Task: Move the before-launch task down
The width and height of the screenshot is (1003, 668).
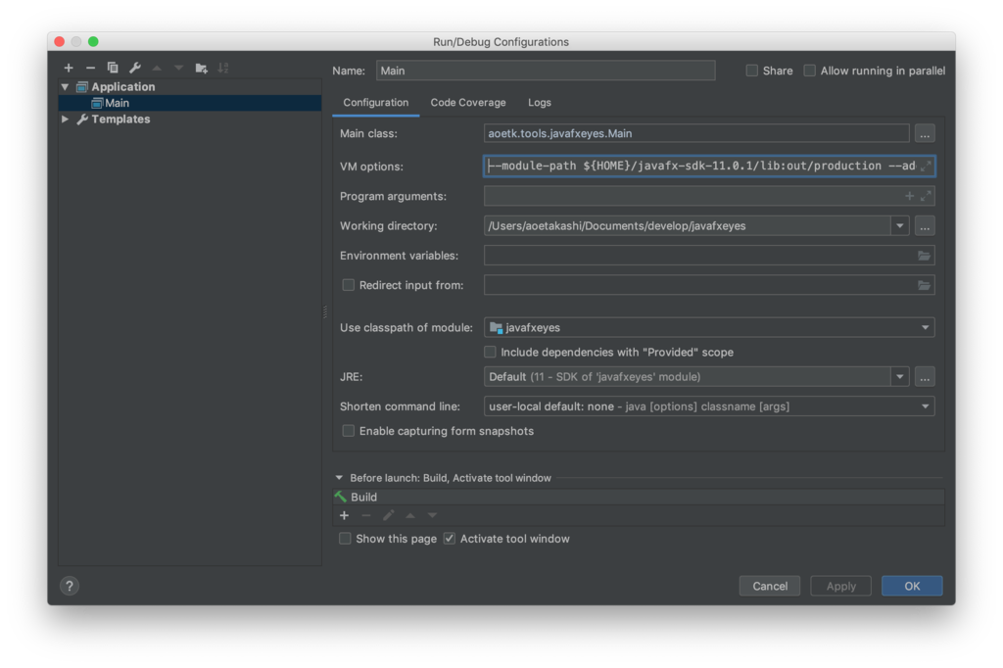Action: [432, 516]
